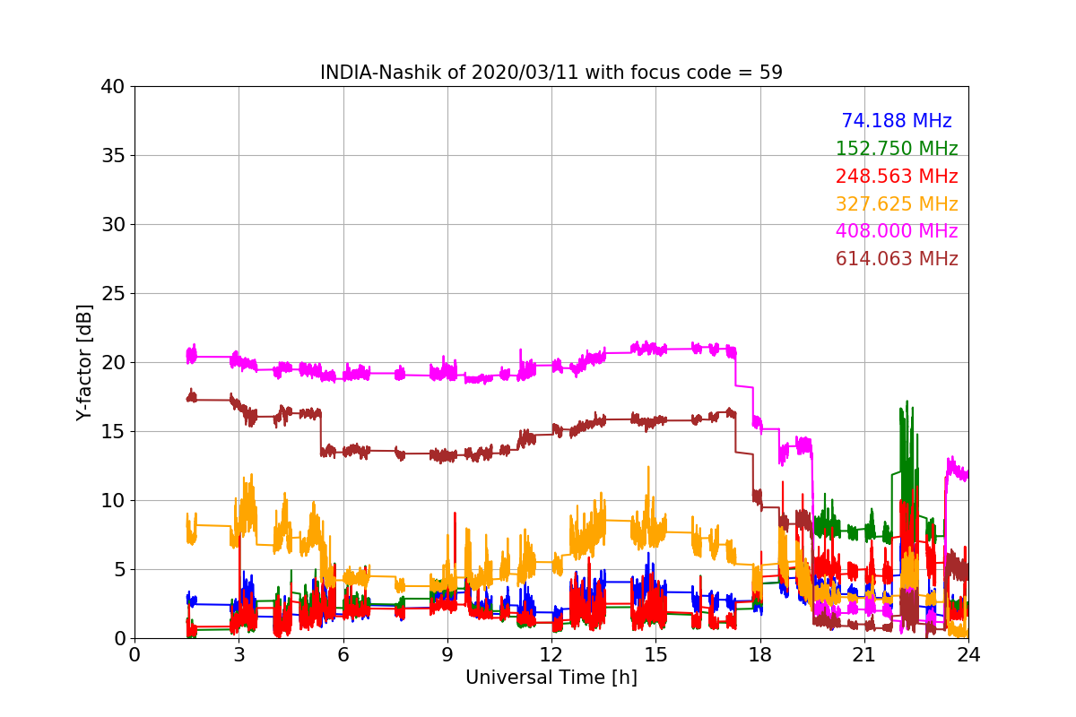Click the x-axis tick label 15
The height and width of the screenshot is (717, 1076).
coord(655,654)
